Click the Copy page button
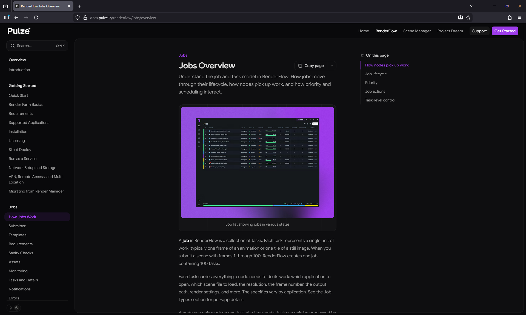The height and width of the screenshot is (315, 526). [311, 66]
